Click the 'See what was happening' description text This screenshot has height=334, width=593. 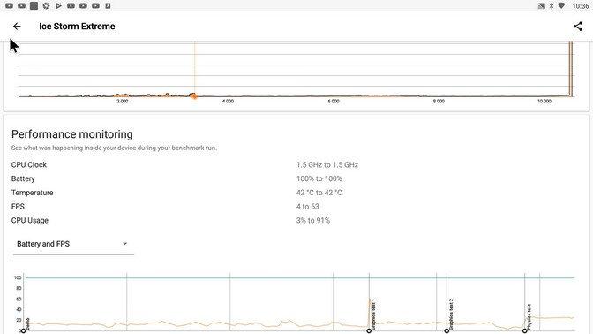coord(114,148)
